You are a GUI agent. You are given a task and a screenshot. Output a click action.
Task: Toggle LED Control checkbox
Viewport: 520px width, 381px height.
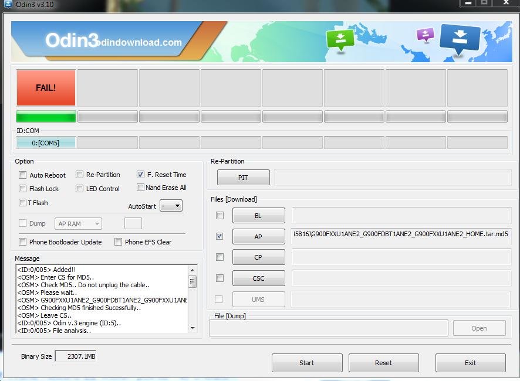tap(79, 189)
